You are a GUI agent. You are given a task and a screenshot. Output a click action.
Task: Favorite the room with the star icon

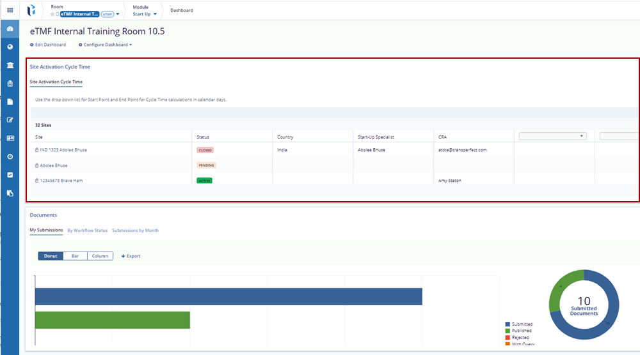[x=52, y=14]
